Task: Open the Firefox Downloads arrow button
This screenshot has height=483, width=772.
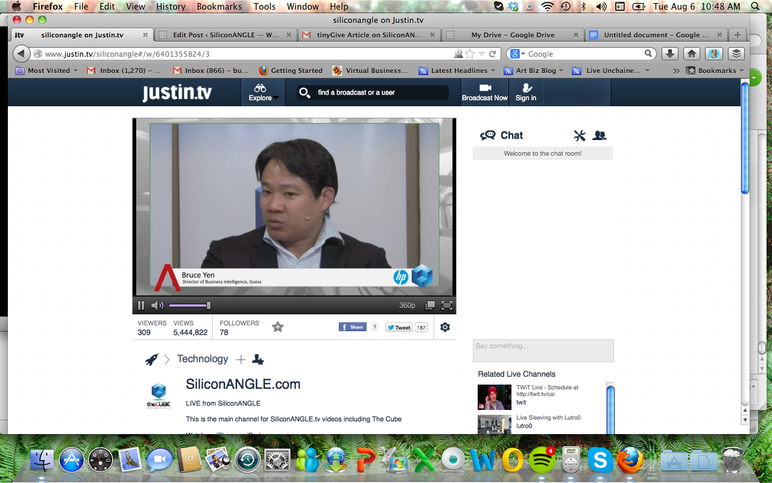Action: pos(669,54)
